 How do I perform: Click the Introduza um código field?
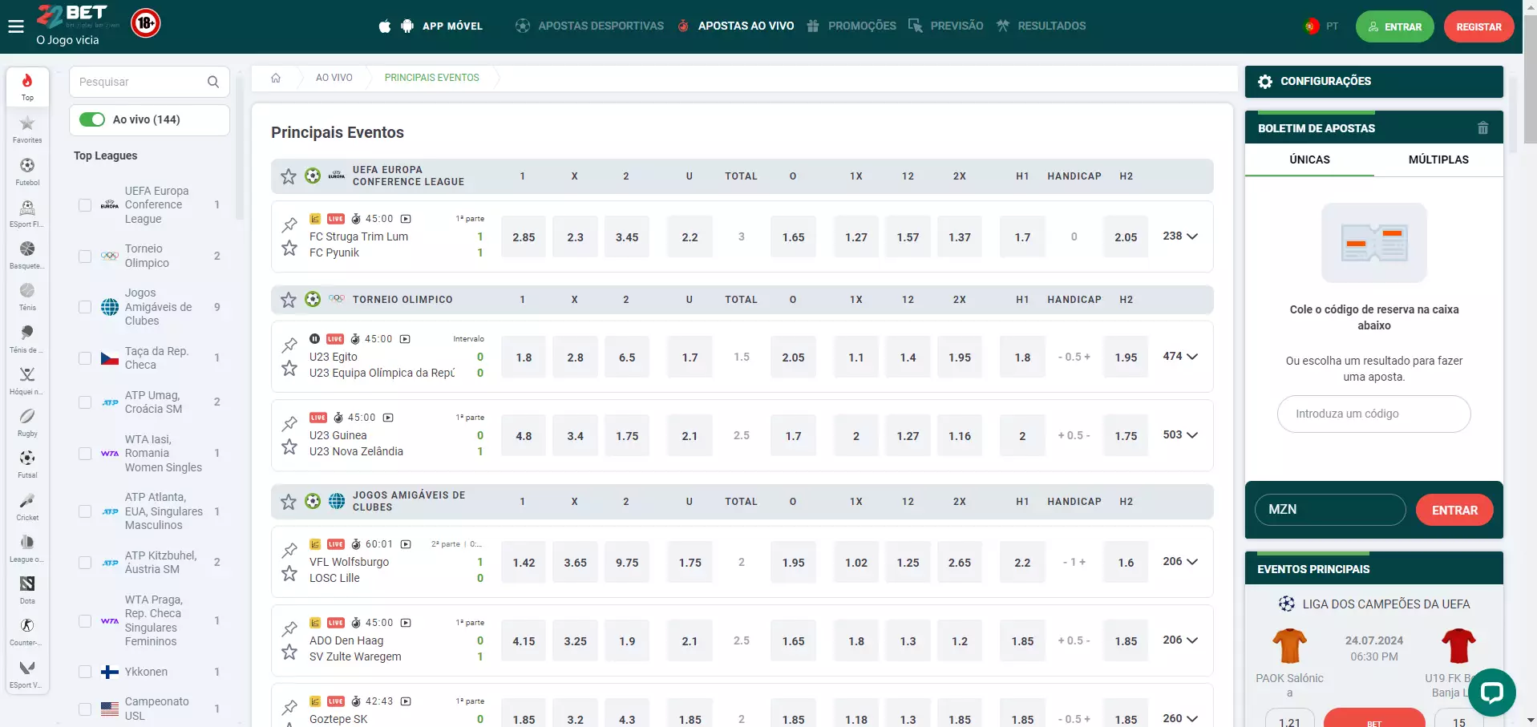(x=1373, y=414)
